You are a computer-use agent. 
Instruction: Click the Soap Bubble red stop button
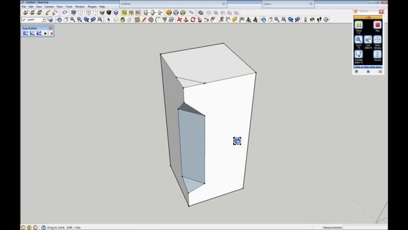click(52, 33)
